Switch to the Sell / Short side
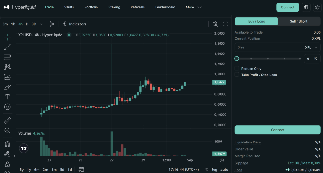Image resolution: width=323 pixels, height=173 pixels. 298,21
